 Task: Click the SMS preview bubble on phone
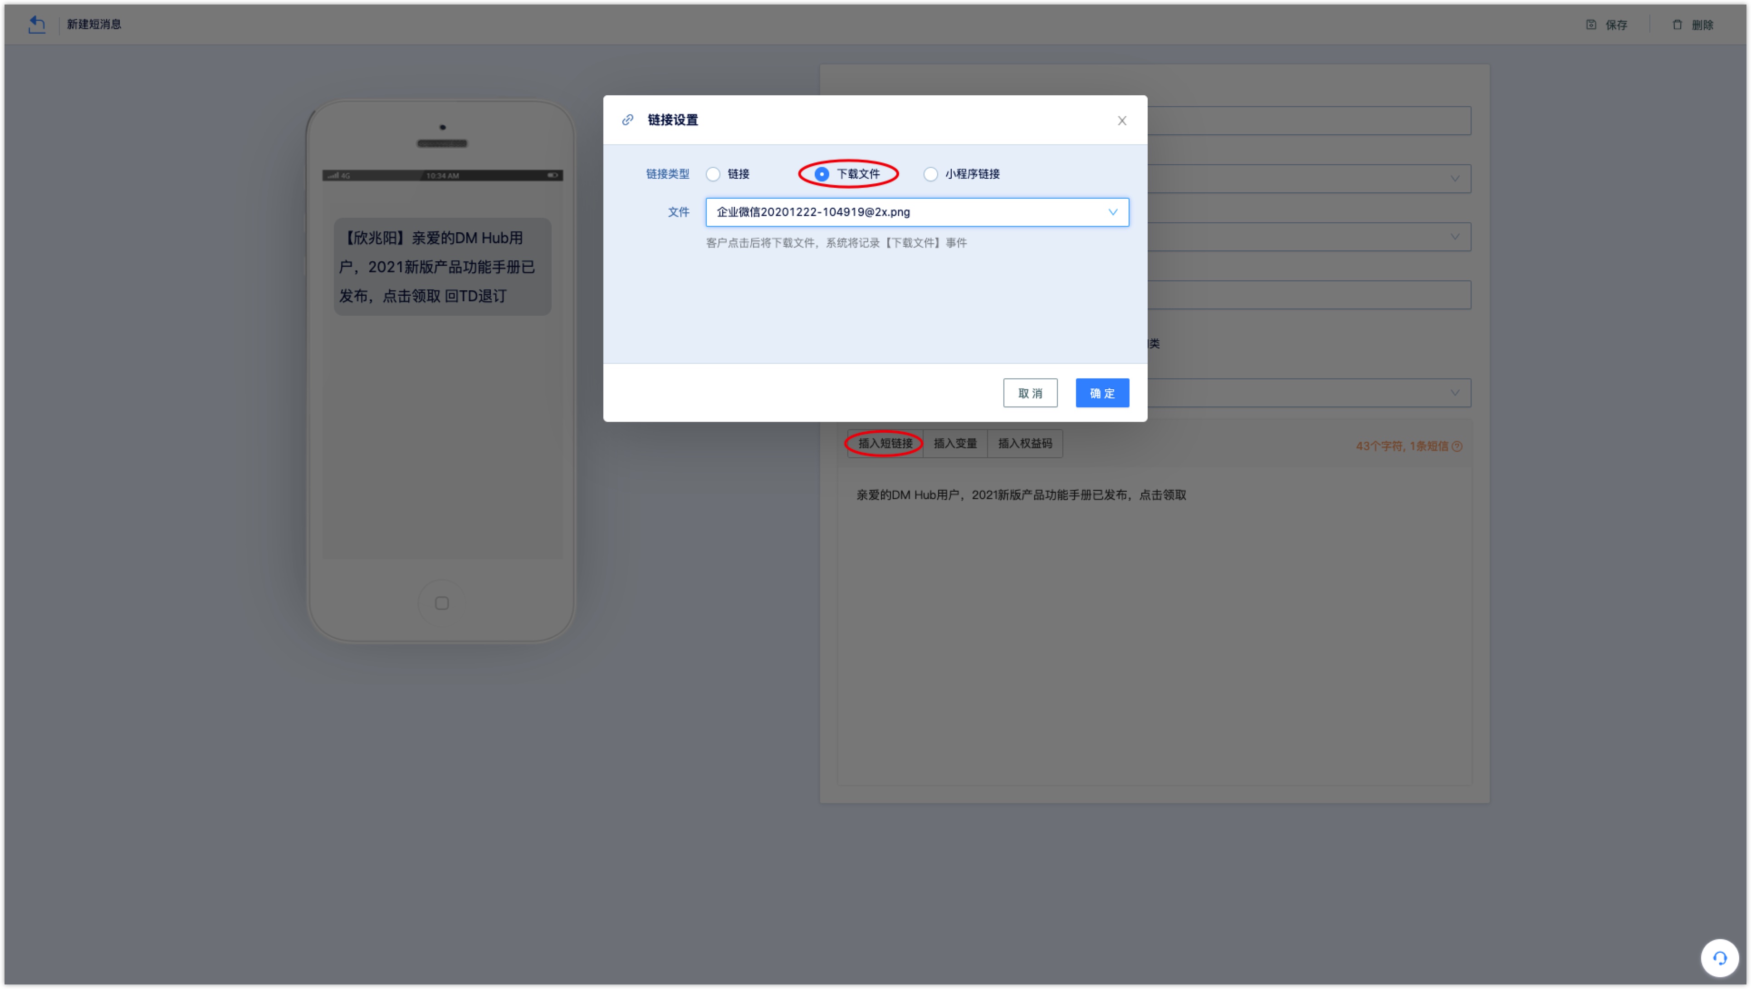pyautogui.click(x=442, y=266)
